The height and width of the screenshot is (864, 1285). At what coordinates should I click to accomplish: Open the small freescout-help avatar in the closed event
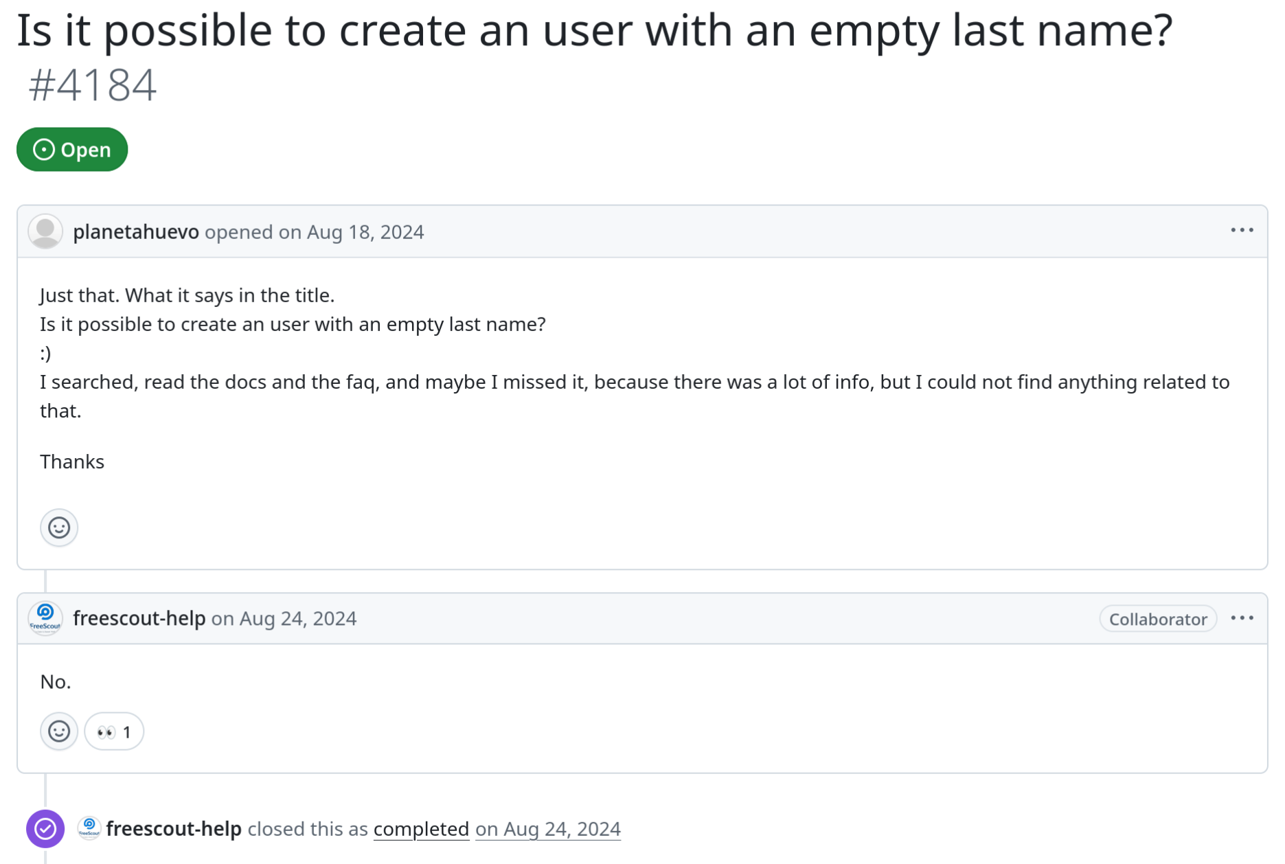(x=89, y=828)
